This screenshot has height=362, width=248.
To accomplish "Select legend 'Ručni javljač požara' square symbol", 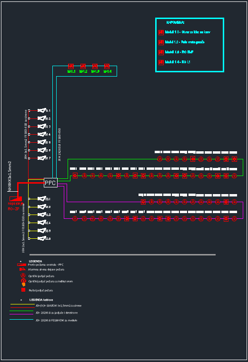I will pyautogui.click(x=23, y=290).
